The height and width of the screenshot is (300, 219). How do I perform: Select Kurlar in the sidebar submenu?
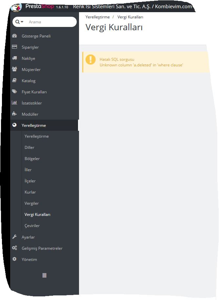[x=30, y=192]
